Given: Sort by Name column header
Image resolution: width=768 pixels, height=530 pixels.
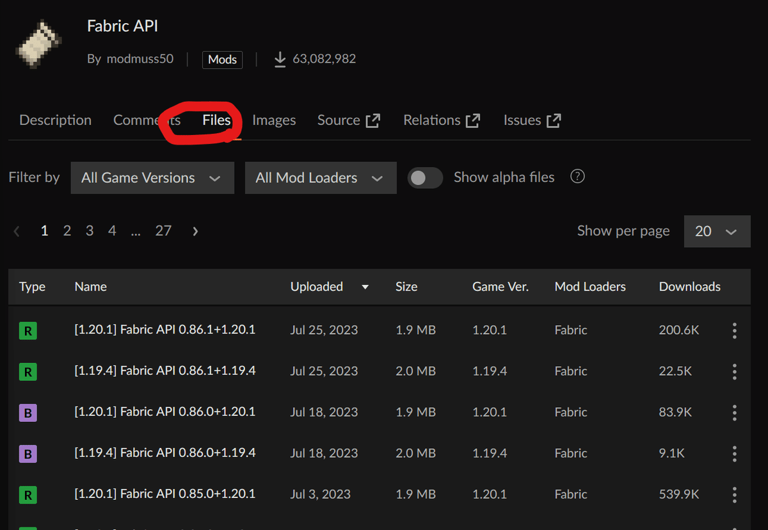Looking at the screenshot, I should pos(90,287).
